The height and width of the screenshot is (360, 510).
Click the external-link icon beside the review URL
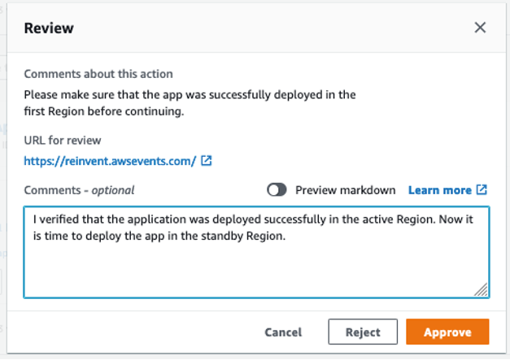click(207, 161)
